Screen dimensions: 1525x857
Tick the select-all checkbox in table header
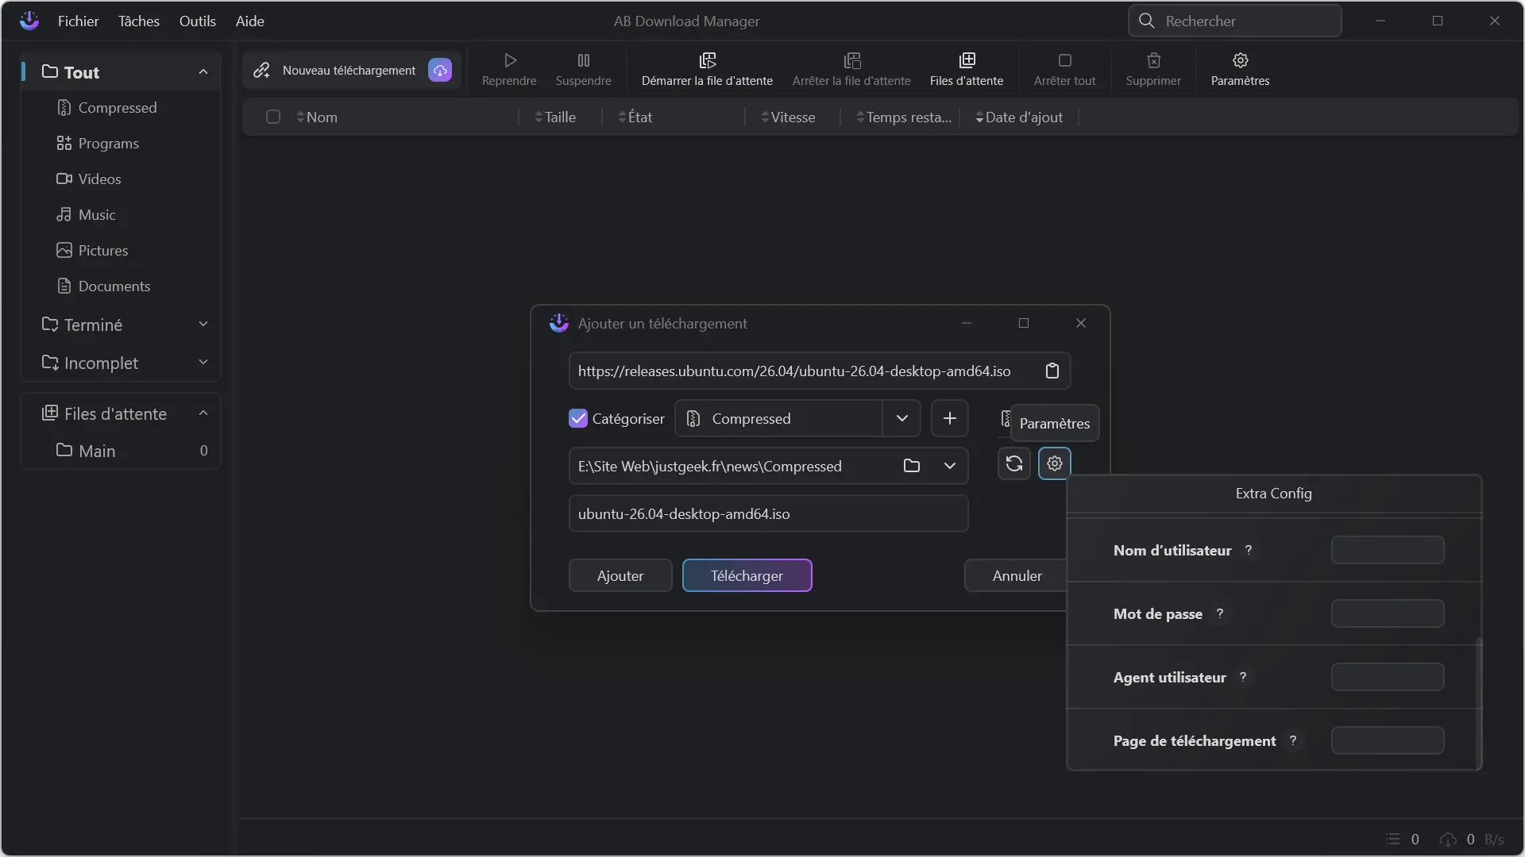coord(273,117)
